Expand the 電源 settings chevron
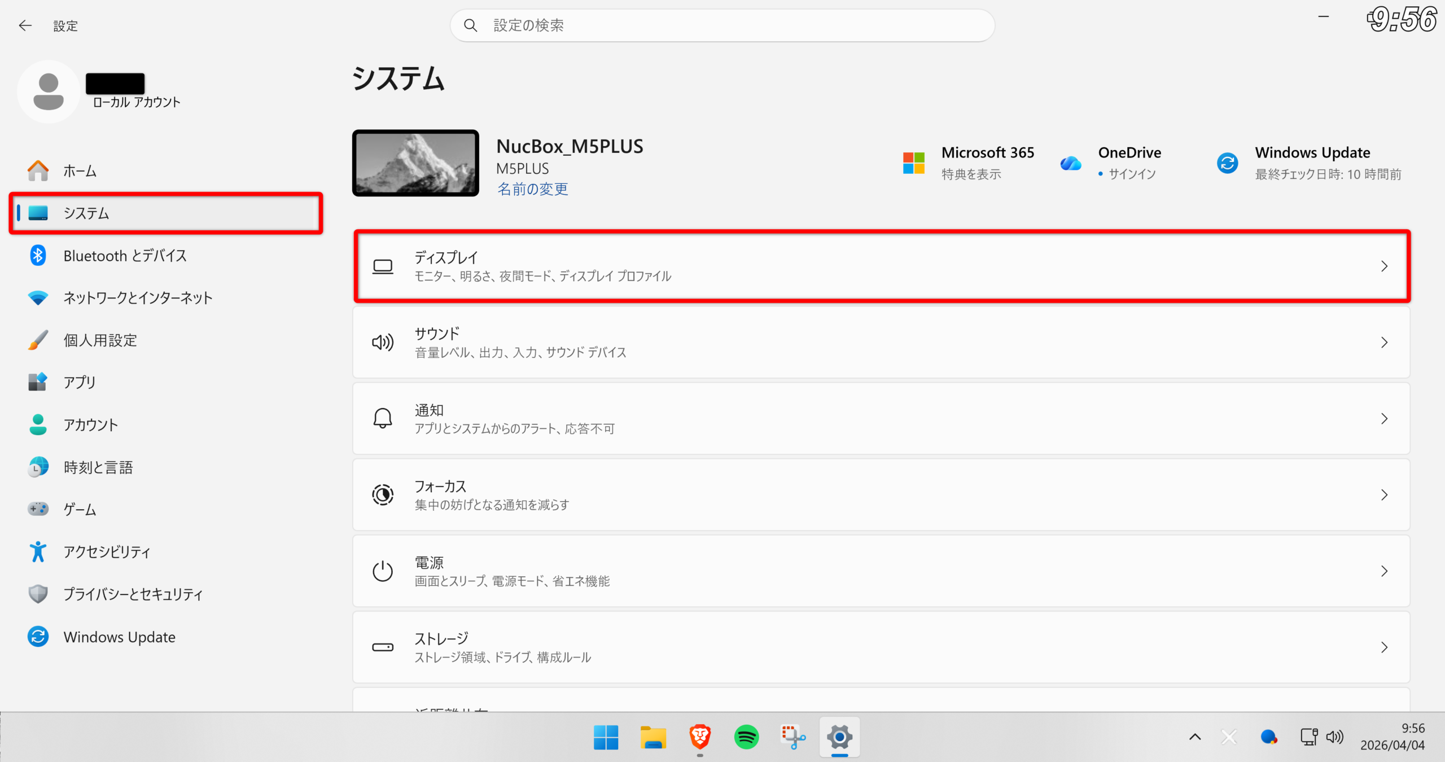The image size is (1445, 762). (x=1384, y=571)
